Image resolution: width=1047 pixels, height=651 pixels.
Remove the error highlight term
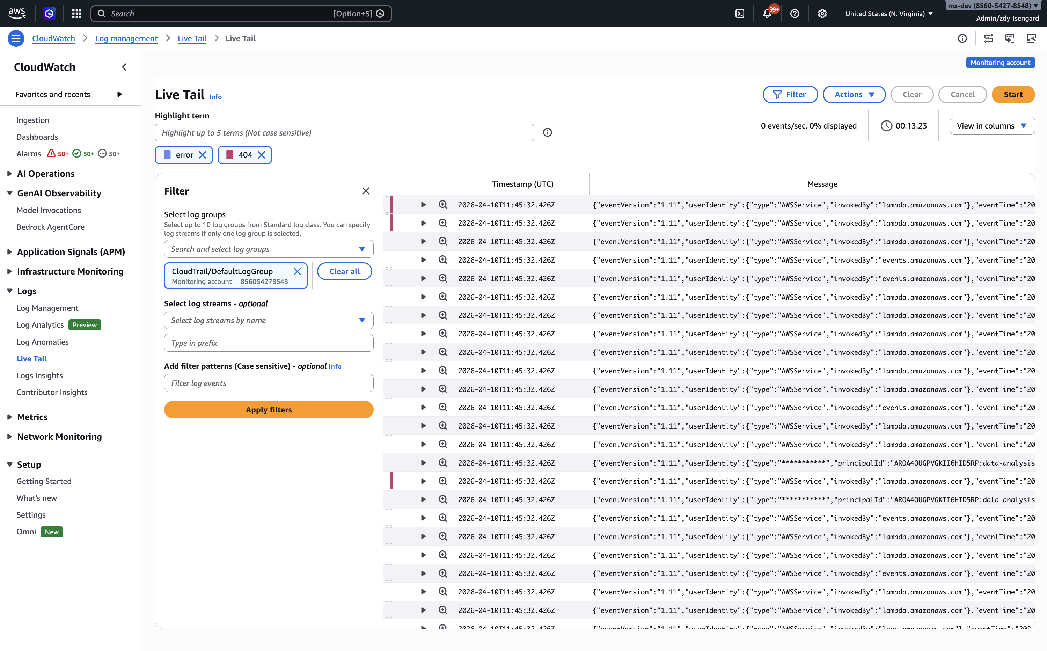coord(202,155)
